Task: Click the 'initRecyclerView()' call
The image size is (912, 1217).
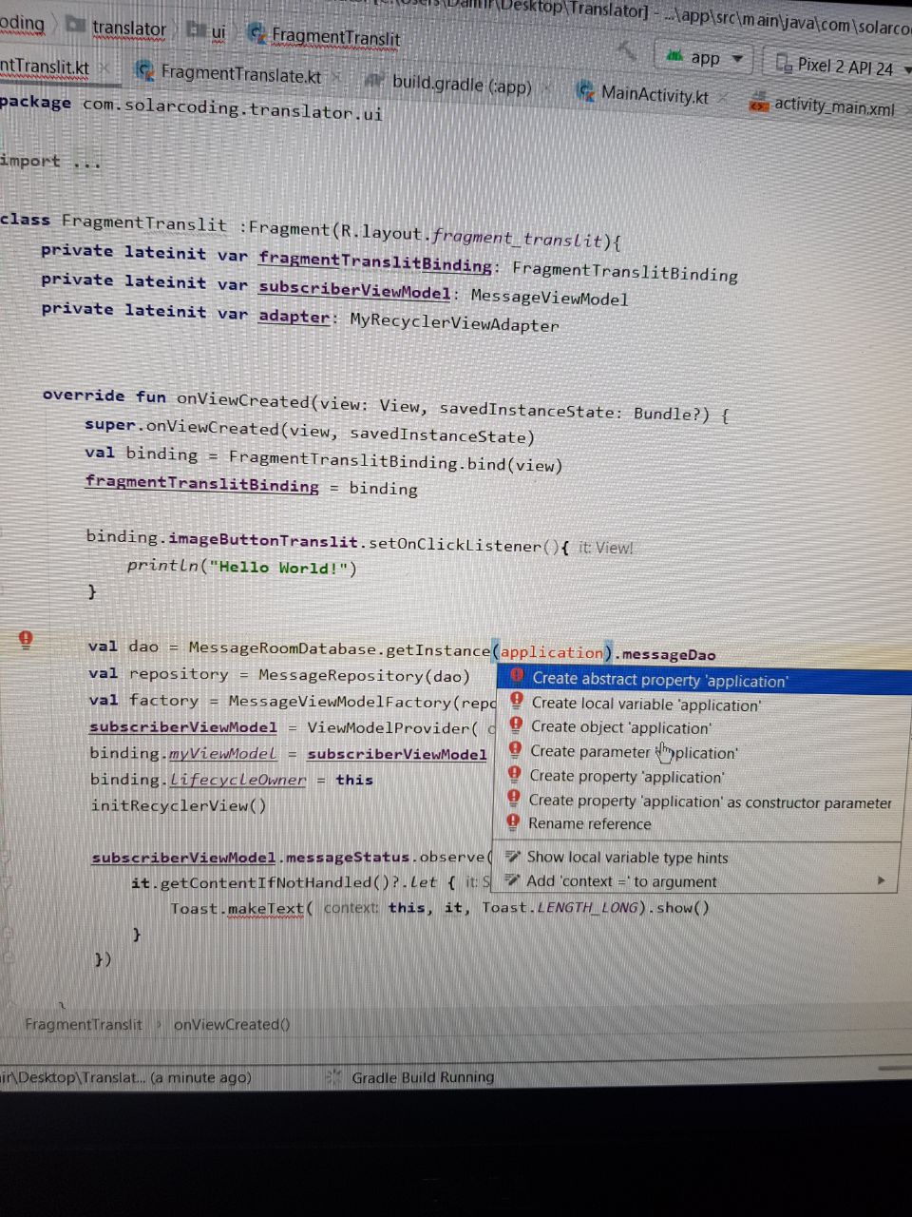Action: 178,805
